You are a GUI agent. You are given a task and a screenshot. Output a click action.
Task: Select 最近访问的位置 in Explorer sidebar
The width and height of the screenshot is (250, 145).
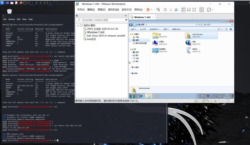coord(140,43)
